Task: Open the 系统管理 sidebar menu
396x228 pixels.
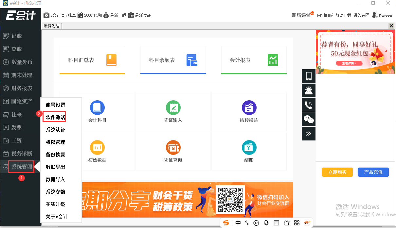Action: point(21,167)
